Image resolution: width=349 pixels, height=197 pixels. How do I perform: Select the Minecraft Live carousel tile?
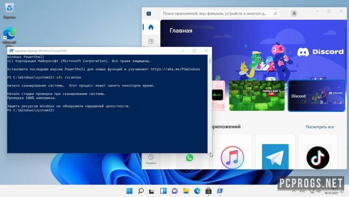pyautogui.click(x=257, y=96)
